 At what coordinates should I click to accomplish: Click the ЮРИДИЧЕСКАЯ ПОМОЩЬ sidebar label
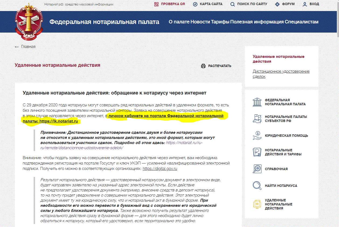click(x=286, y=136)
